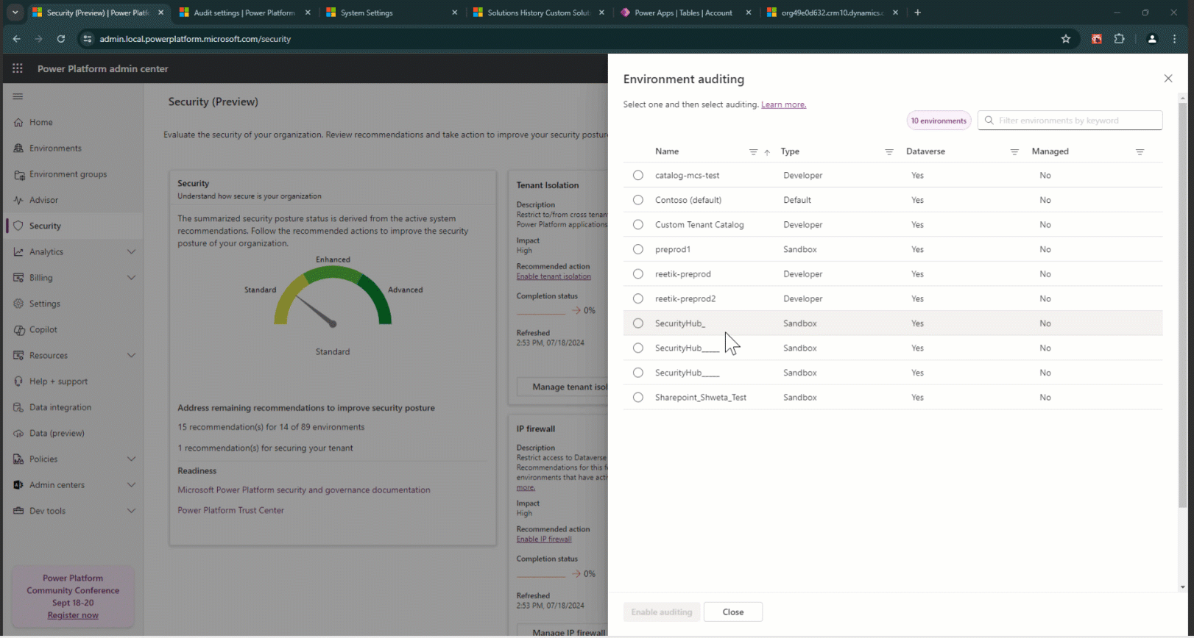Open Environments in the left navigation
The width and height of the screenshot is (1194, 638).
coord(55,148)
